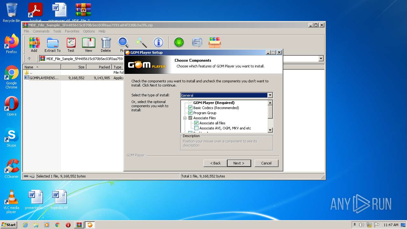Image resolution: width=407 pixels, height=229 pixels.
Task: Click the Windows Start button
Action: 9,225
